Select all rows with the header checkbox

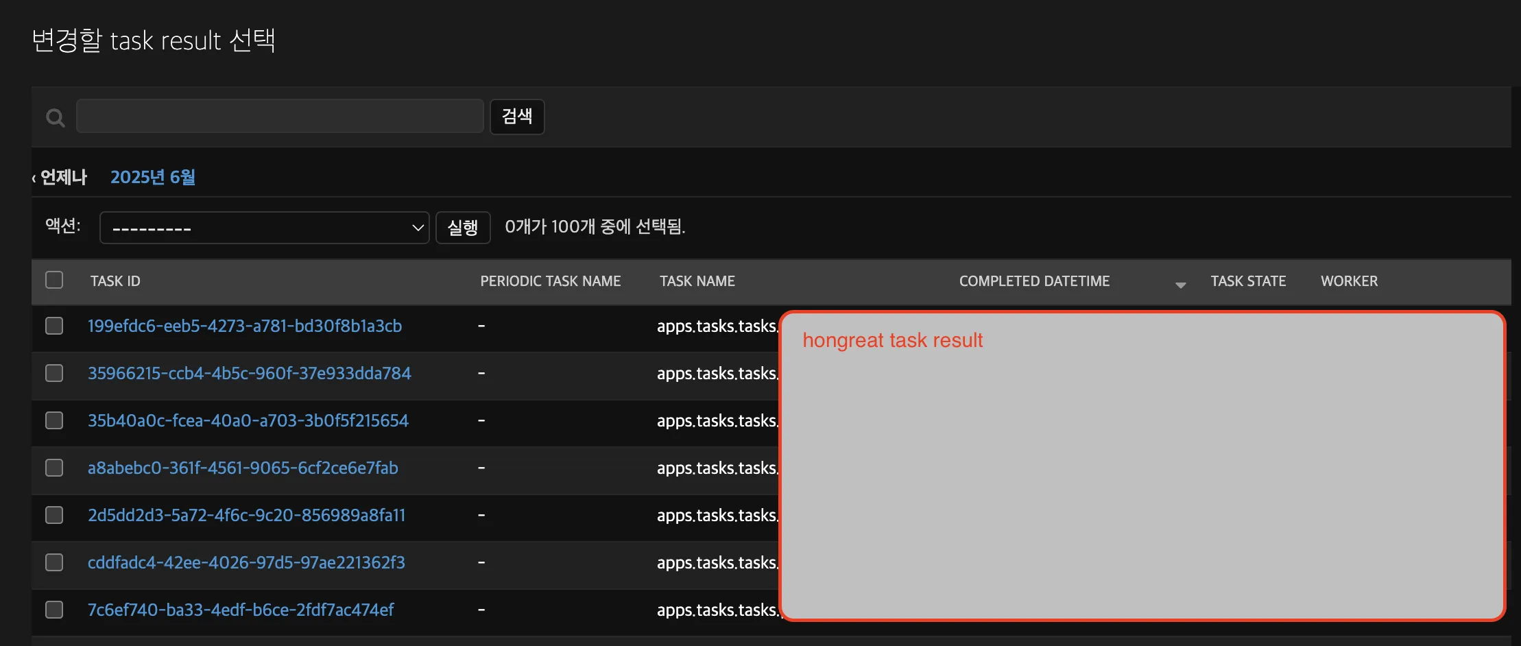tap(54, 280)
